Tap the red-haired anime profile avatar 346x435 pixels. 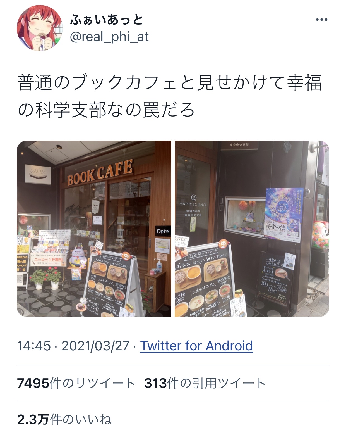40,28
